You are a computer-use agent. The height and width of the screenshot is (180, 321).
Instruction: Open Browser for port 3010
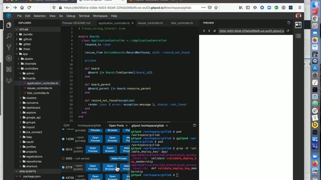(x=110, y=149)
